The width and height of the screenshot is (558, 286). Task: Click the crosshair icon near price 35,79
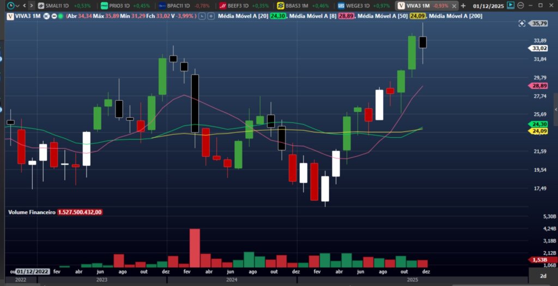click(x=522, y=23)
